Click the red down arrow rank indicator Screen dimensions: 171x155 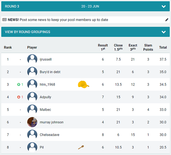pyautogui.click(x=19, y=97)
